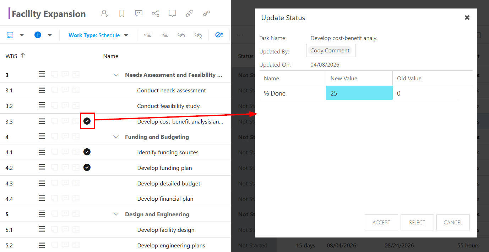
Task: Click the user assignment icon in header
Action: [104, 13]
